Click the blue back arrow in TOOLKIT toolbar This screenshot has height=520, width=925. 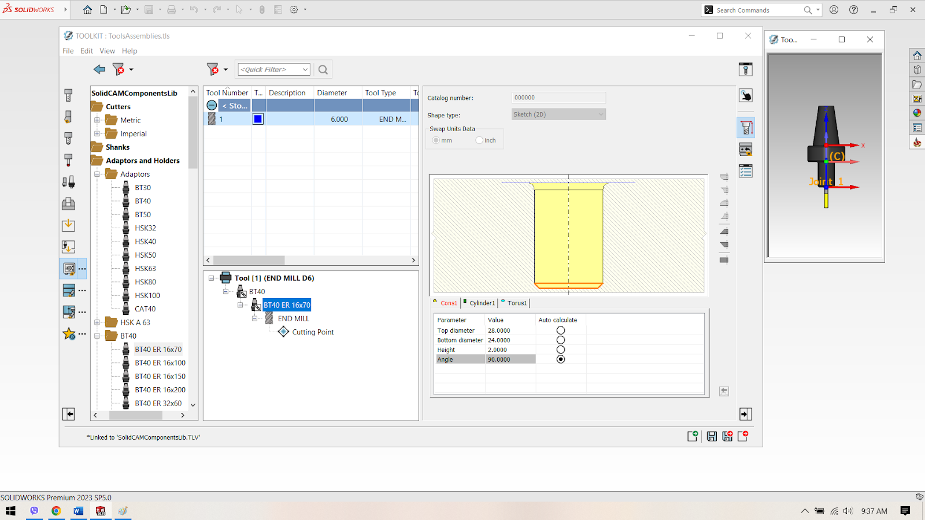pos(99,69)
